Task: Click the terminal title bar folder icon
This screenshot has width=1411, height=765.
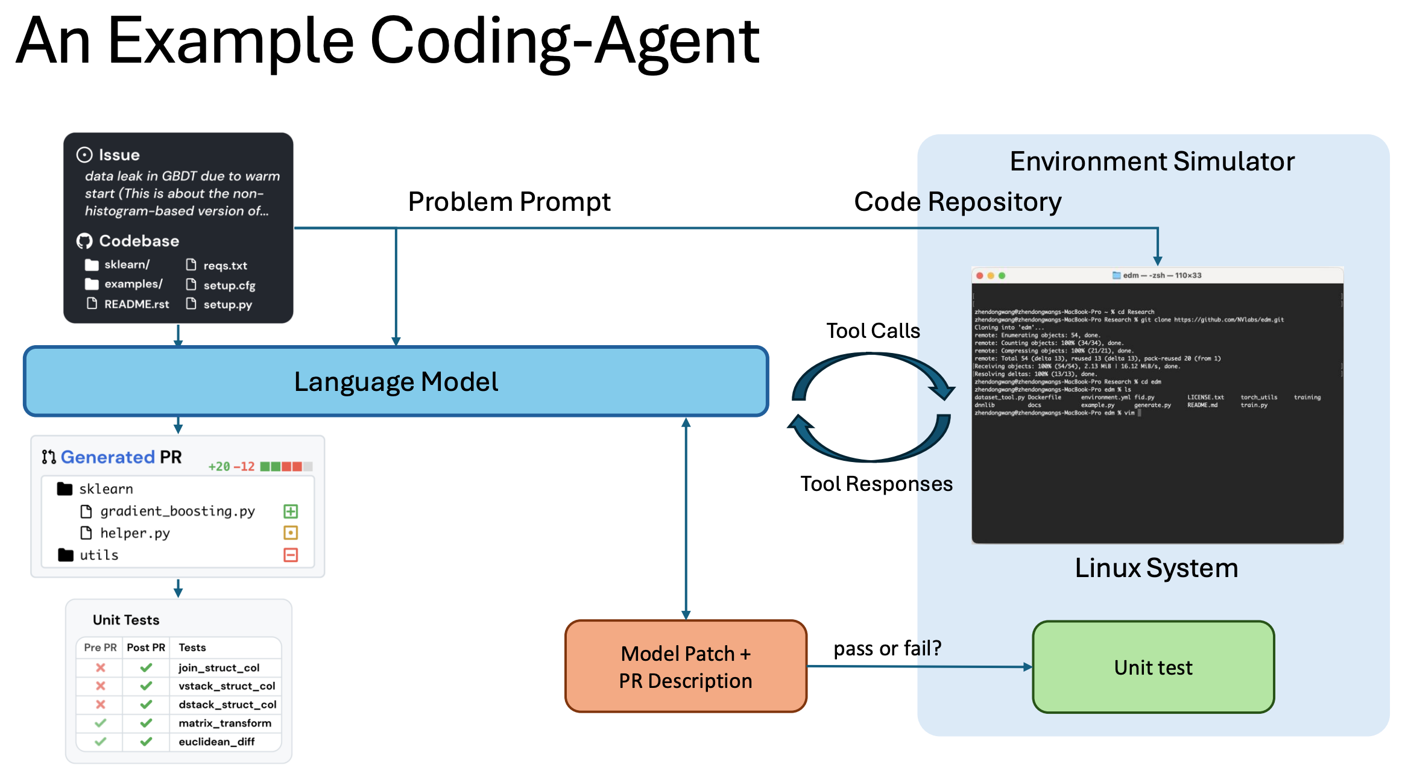Action: pos(1116,275)
